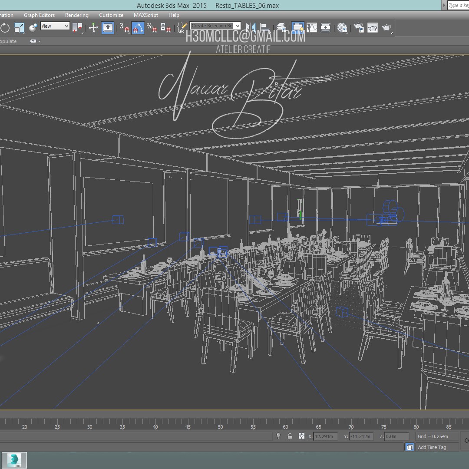
Task: Open the Rendered Frame Window
Action: (373, 28)
